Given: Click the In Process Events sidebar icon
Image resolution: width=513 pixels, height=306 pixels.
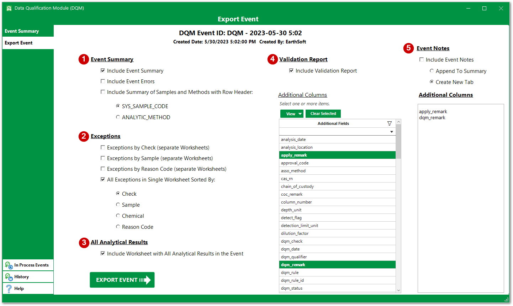Looking at the screenshot, I should click(8, 265).
